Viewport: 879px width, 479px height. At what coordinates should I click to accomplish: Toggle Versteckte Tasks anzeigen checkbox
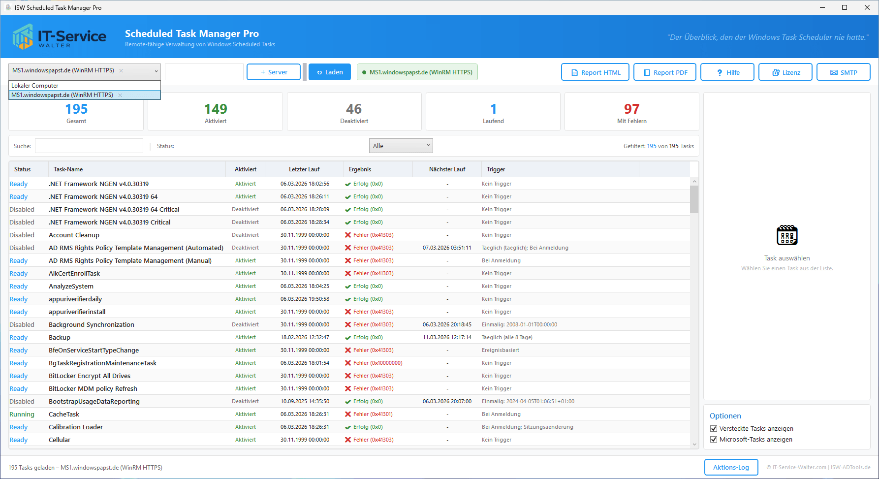714,429
